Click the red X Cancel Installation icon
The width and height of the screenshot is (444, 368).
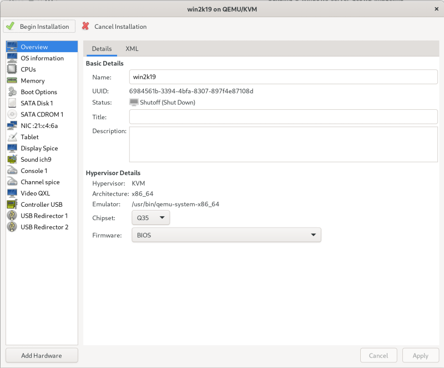pyautogui.click(x=85, y=26)
